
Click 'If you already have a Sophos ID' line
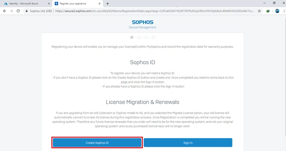click(x=143, y=87)
